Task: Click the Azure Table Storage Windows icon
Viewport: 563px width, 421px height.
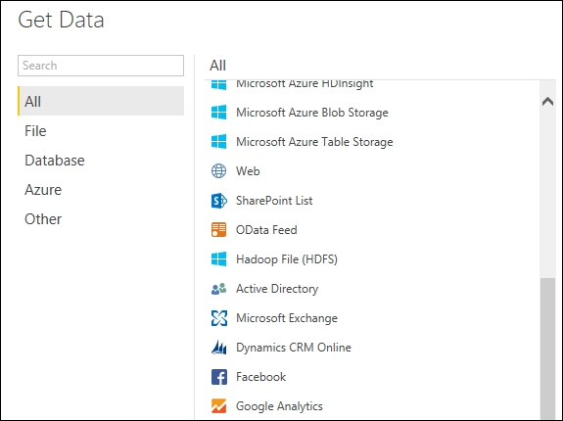Action: tap(218, 142)
